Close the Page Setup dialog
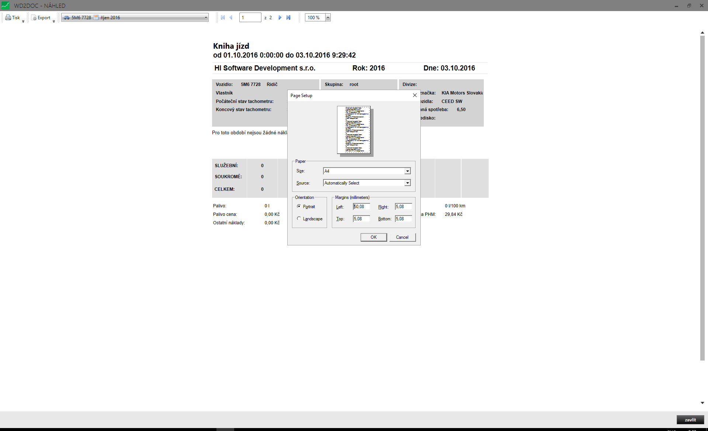This screenshot has width=708, height=431. (x=415, y=95)
